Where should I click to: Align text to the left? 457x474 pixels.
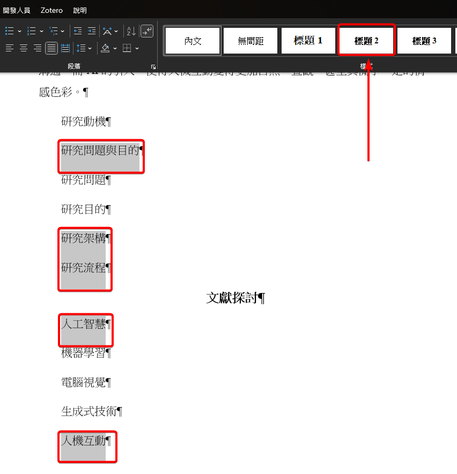click(x=9, y=48)
